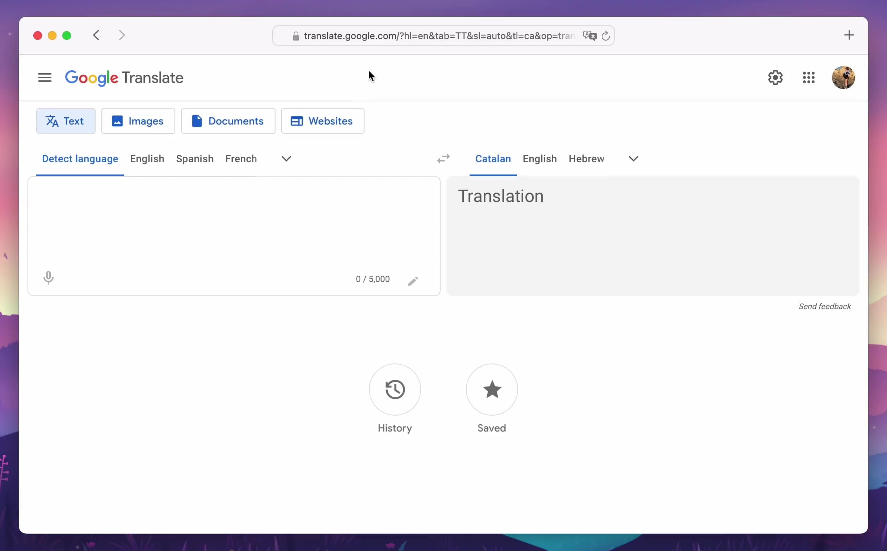Expand the source language list chevron
The width and height of the screenshot is (887, 551).
[x=286, y=159]
